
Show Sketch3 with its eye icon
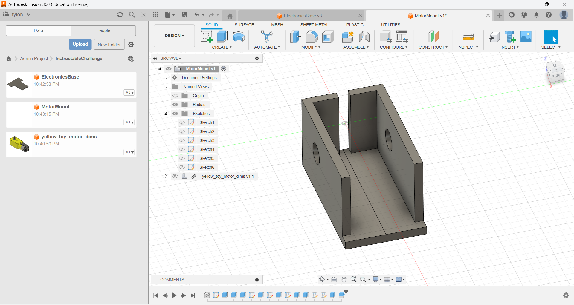point(182,140)
